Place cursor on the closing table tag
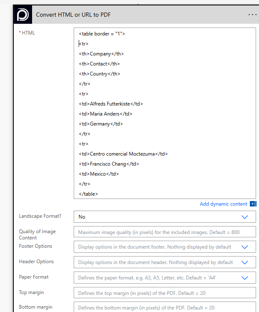259x312 pixels. pyautogui.click(x=88, y=194)
